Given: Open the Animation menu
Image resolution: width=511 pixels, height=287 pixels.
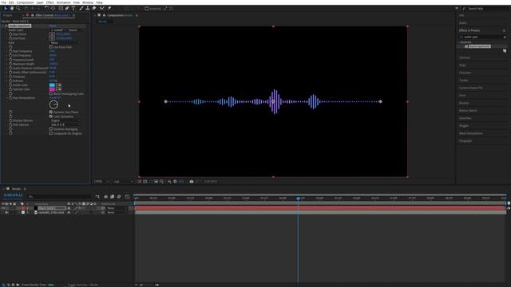Looking at the screenshot, I should tap(64, 2).
